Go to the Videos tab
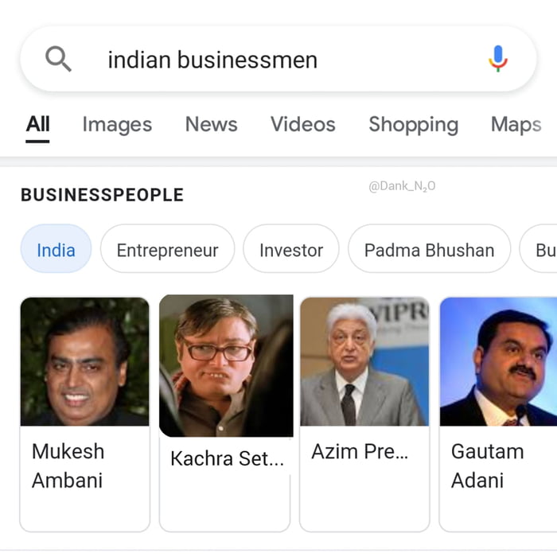Screen dimensions: 557x557 [302, 125]
